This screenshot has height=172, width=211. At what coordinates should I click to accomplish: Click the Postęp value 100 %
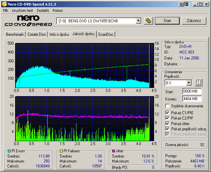pos(200,156)
